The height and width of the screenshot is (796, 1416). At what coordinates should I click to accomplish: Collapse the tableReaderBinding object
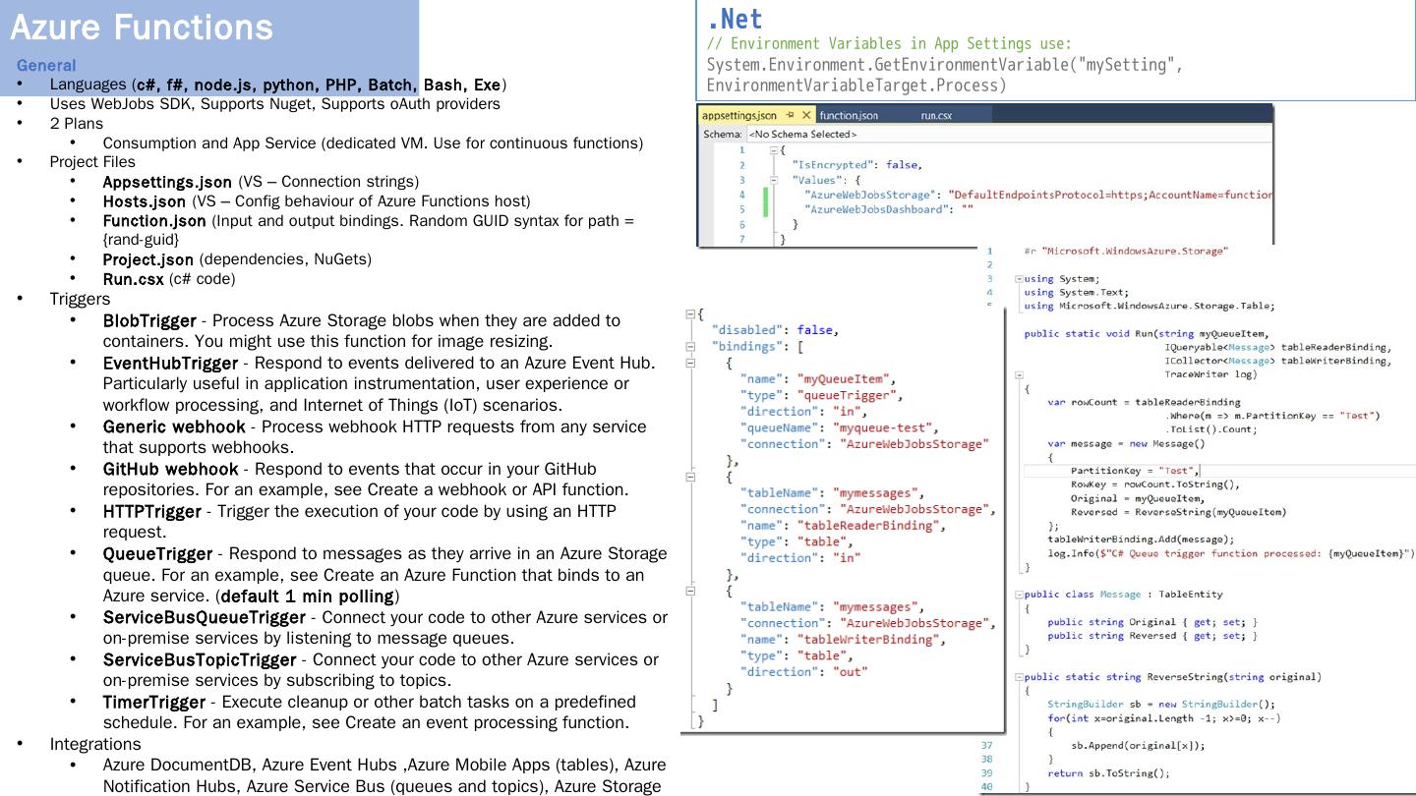point(689,477)
